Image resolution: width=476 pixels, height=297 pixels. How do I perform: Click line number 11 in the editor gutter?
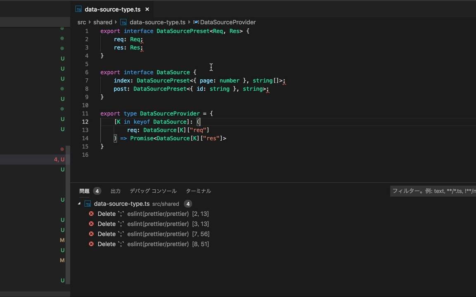(85, 113)
